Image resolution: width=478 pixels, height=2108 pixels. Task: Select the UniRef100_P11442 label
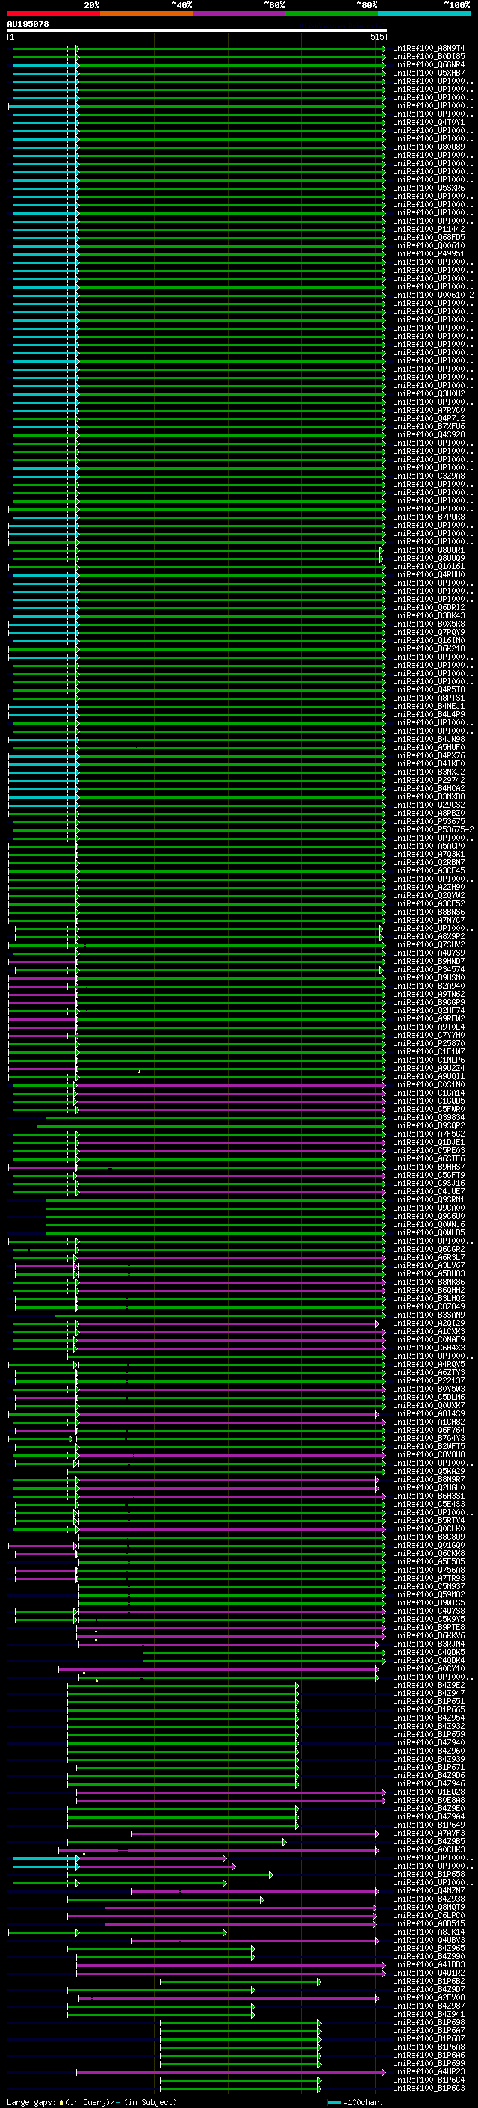(429, 229)
